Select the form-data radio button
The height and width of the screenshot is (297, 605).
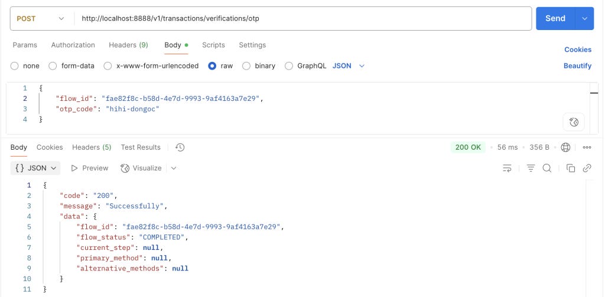tap(53, 66)
